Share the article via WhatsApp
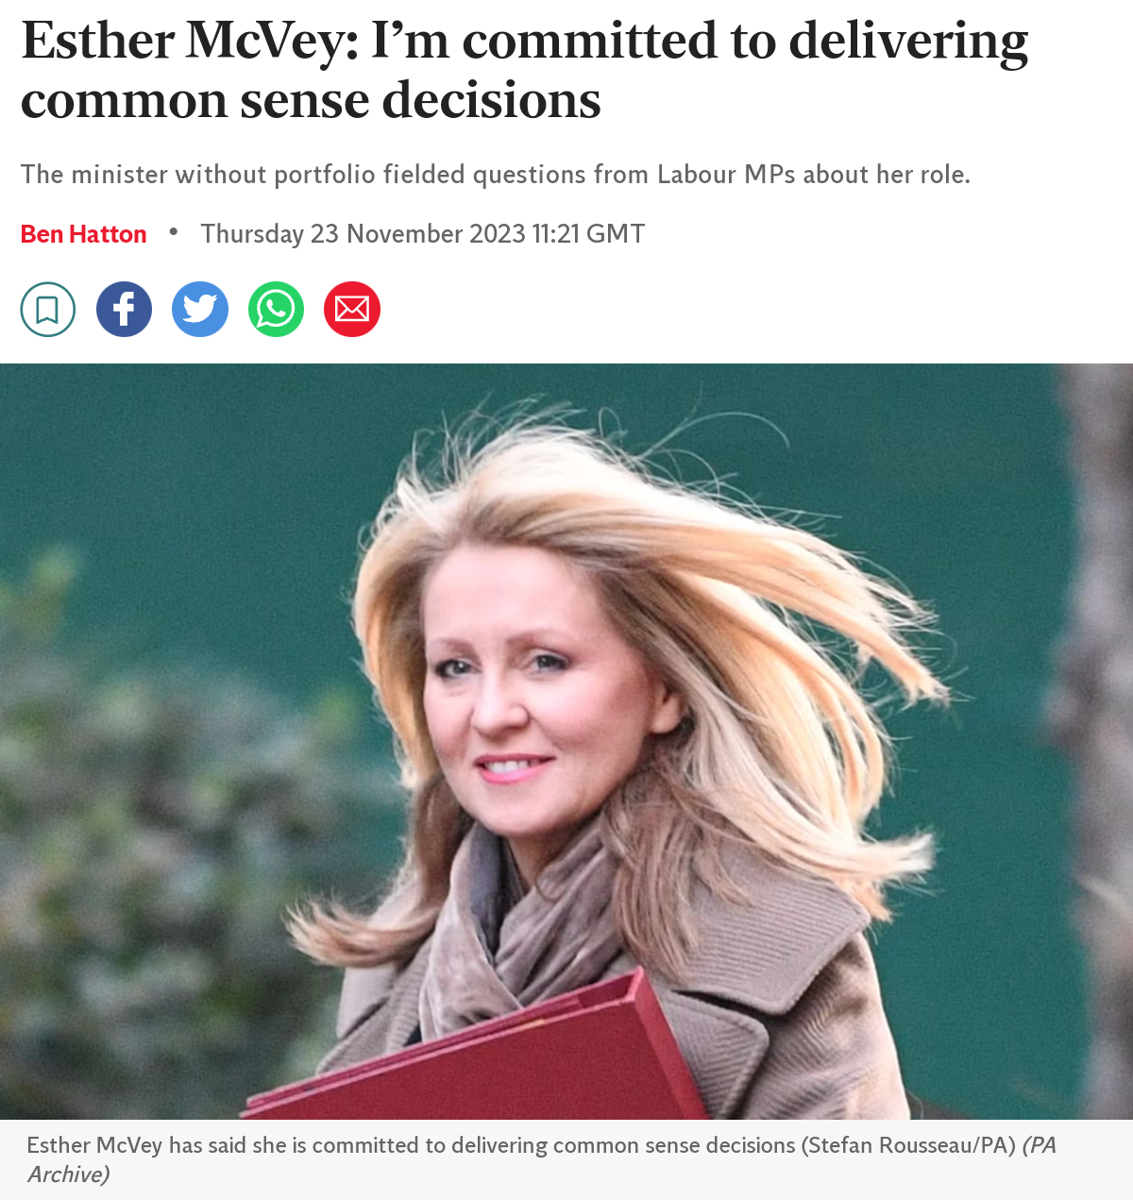 [276, 309]
